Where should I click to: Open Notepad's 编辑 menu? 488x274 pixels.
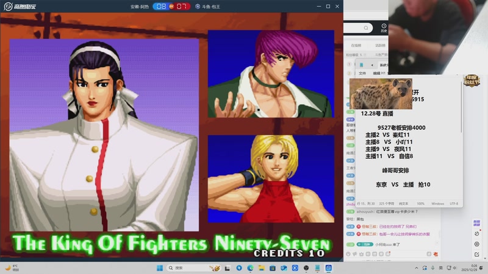coord(376,73)
